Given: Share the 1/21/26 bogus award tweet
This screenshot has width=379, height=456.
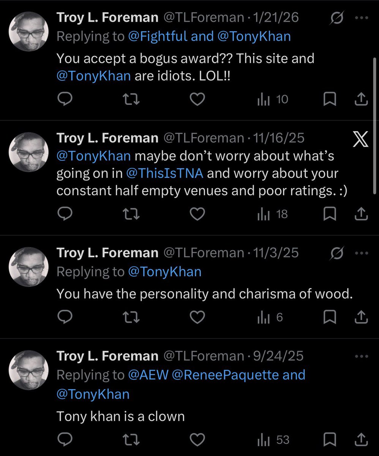Looking at the screenshot, I should [x=361, y=100].
